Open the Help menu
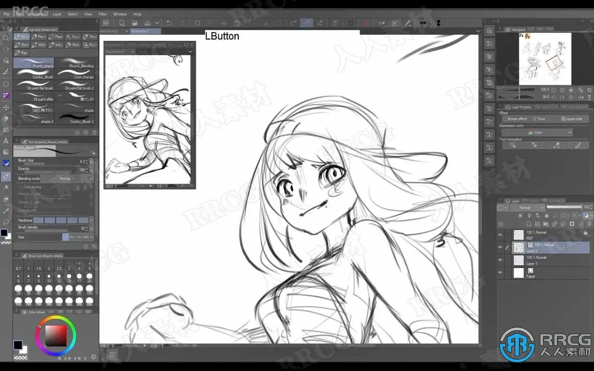The height and width of the screenshot is (371, 594). coord(137,14)
